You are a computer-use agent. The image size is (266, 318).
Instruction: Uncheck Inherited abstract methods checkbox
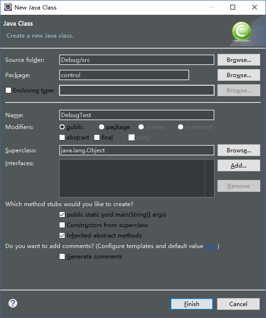point(62,236)
